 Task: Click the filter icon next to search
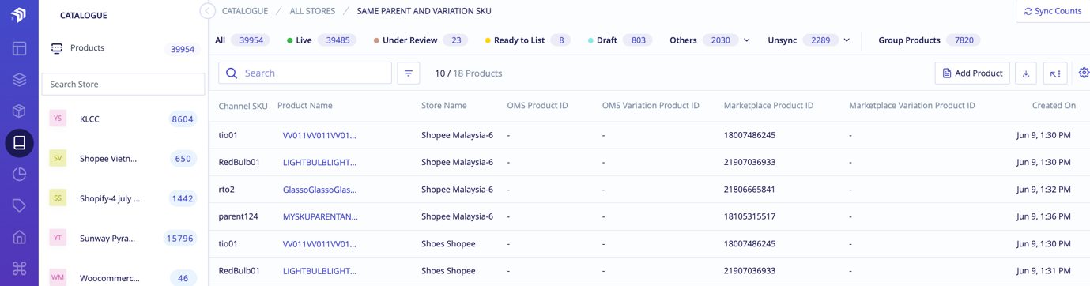[x=409, y=73]
